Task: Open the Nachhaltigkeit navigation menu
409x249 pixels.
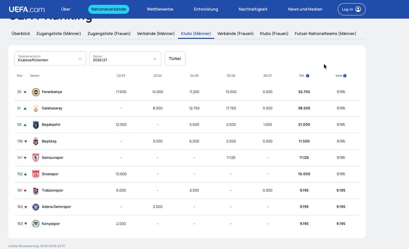Action: [x=253, y=9]
